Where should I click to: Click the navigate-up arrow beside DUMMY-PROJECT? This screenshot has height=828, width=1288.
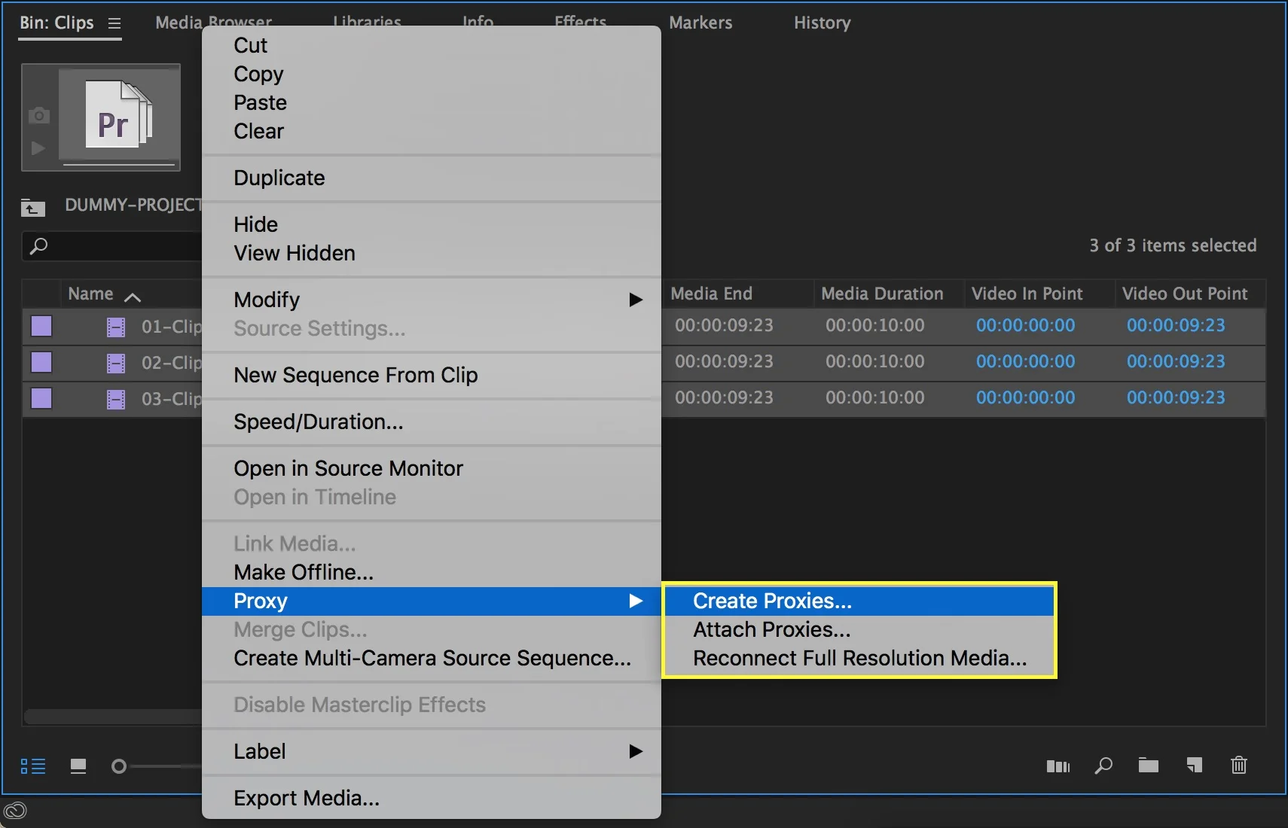32,208
